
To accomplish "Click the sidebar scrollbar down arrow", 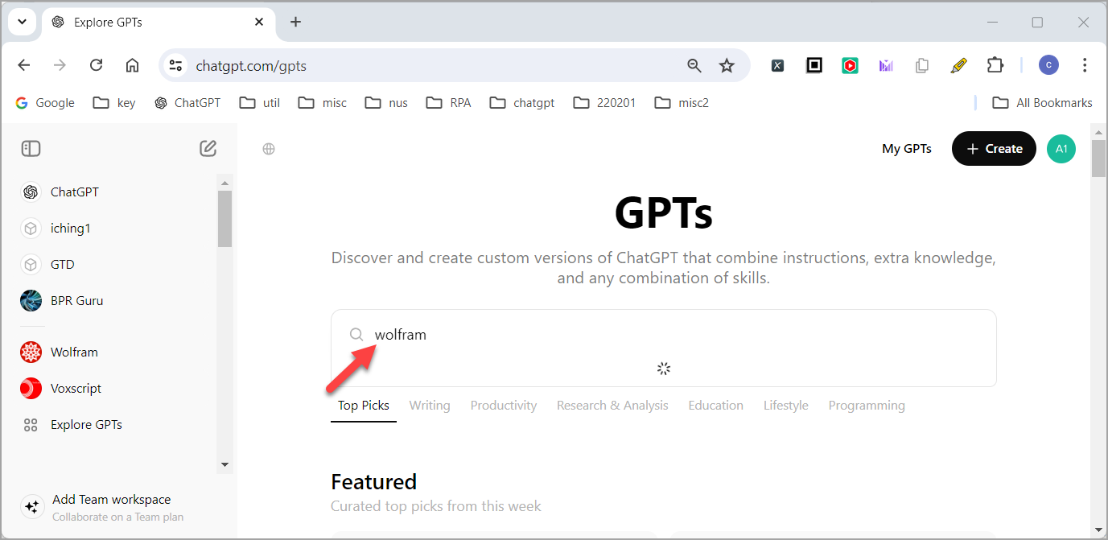I will point(224,465).
